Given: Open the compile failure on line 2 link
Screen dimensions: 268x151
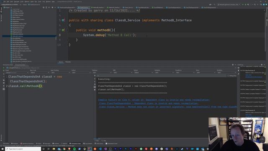Looking at the screenshot, I should tap(154, 100).
